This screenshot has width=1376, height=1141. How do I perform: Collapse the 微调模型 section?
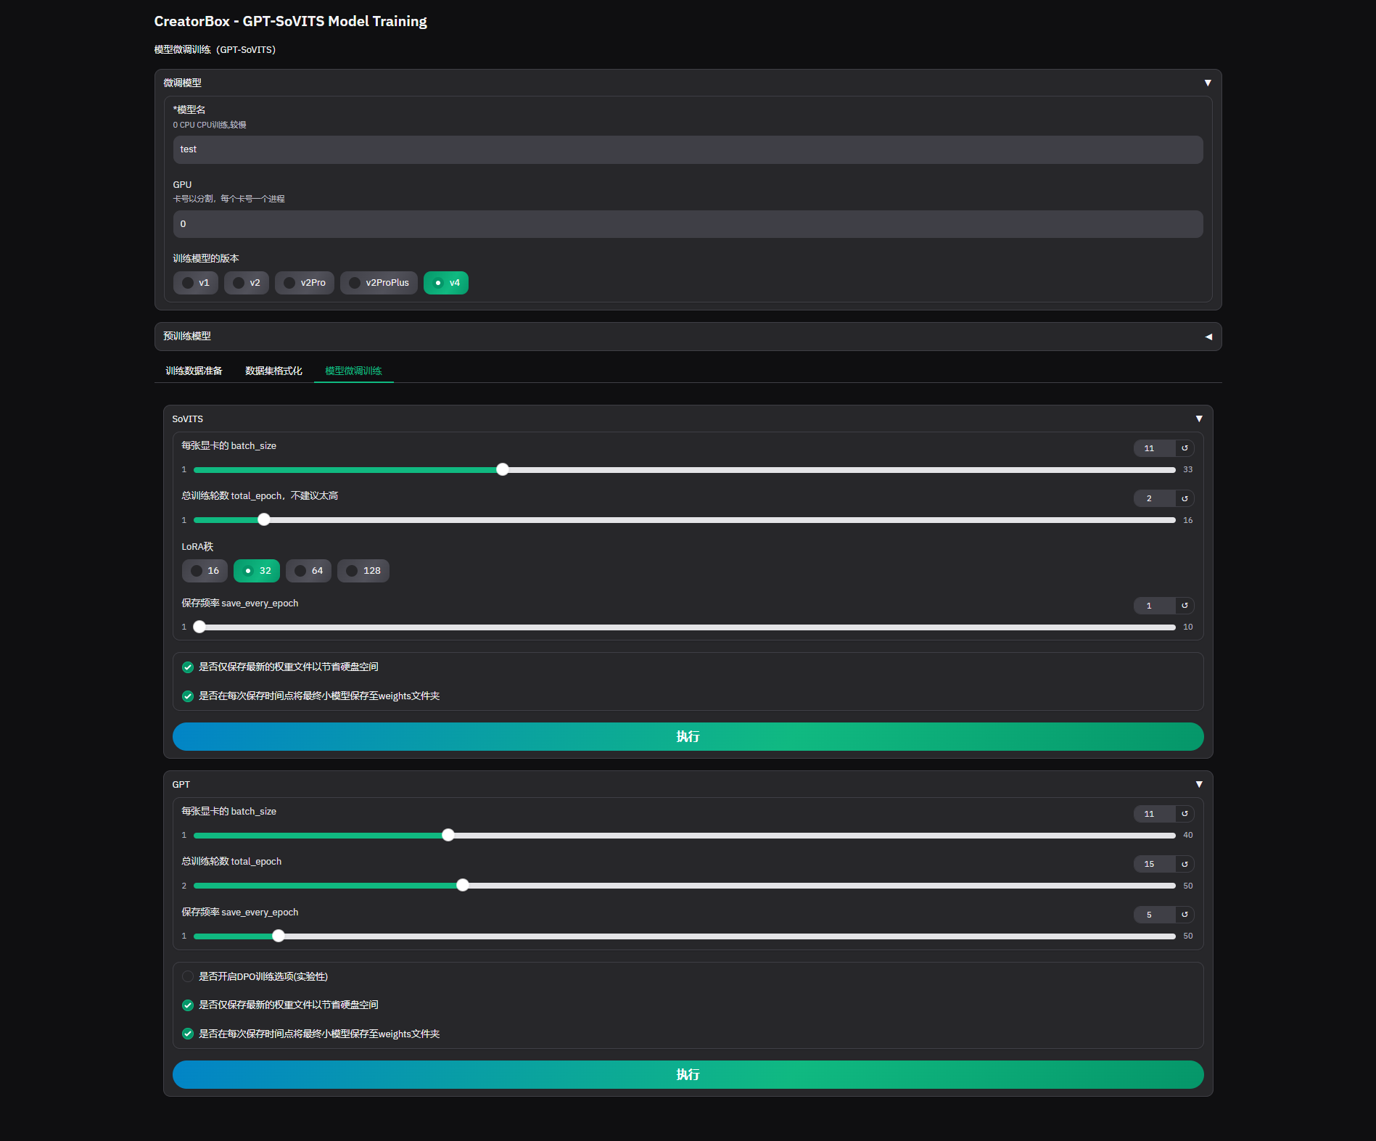click(x=1208, y=83)
